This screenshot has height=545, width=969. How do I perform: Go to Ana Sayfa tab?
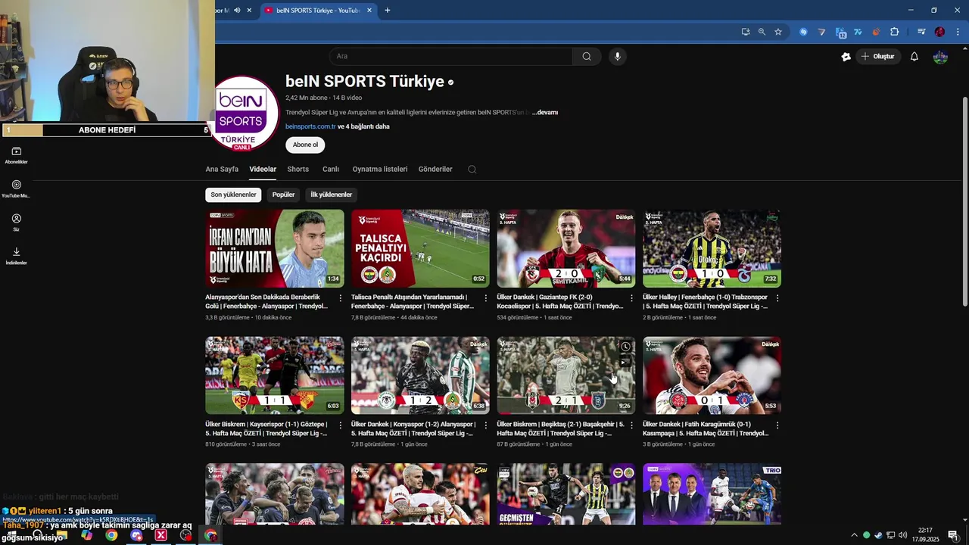pos(222,170)
